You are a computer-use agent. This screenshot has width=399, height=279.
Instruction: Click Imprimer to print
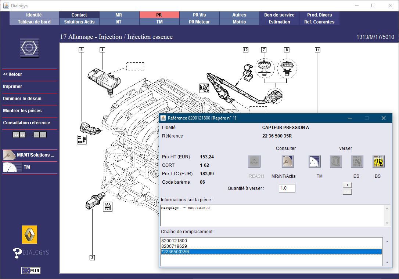pos(12,86)
